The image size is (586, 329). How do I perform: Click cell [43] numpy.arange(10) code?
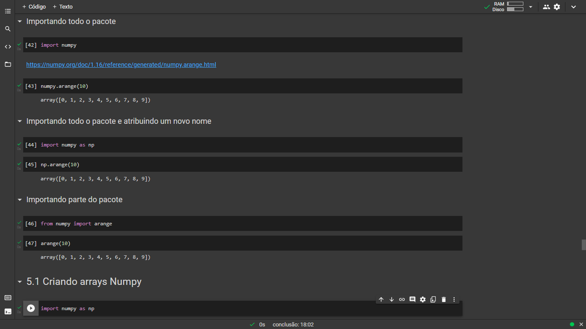[x=64, y=86]
